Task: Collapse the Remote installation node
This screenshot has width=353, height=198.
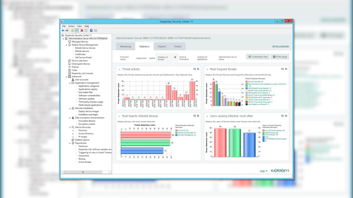Action: tap(70, 108)
